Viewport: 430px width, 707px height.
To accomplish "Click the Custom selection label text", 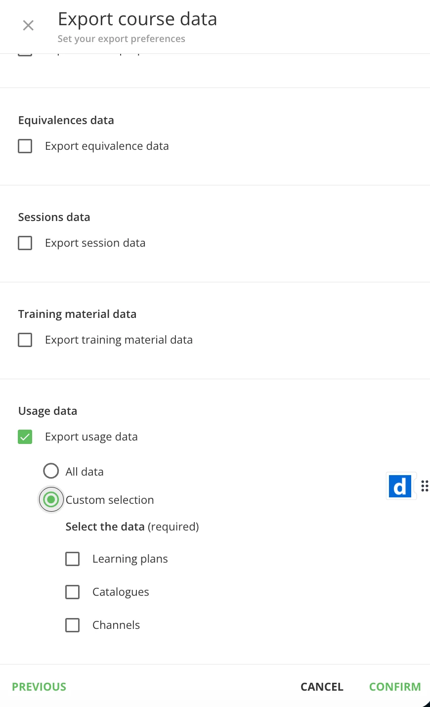I will click(x=110, y=500).
